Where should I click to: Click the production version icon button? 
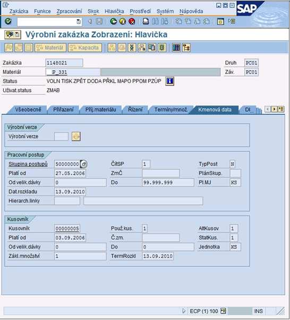point(76,136)
